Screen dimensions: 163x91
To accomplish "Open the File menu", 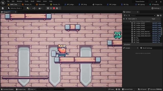I will (8, 1).
